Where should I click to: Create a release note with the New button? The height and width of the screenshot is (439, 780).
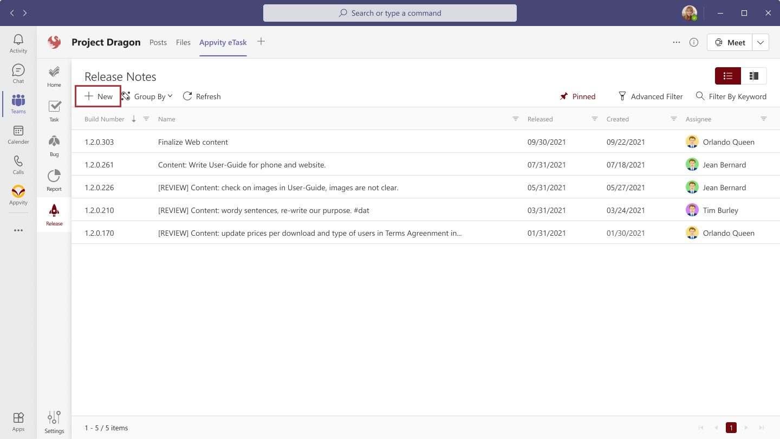coord(98,96)
